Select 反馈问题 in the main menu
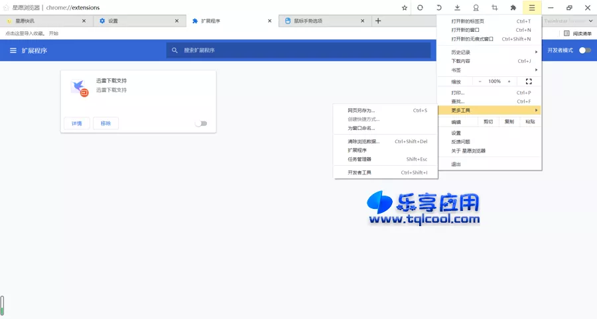The height and width of the screenshot is (319, 597). [490, 142]
